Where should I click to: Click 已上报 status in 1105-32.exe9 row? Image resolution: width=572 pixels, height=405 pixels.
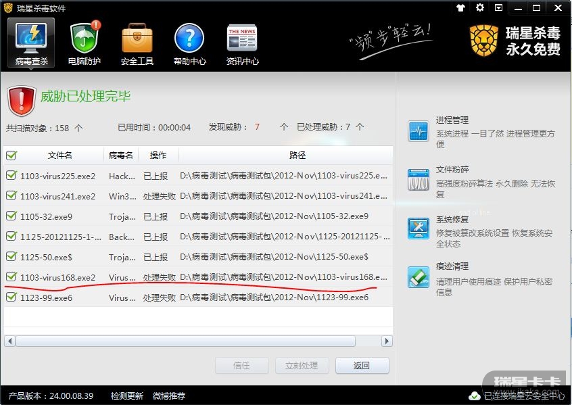pos(156,217)
